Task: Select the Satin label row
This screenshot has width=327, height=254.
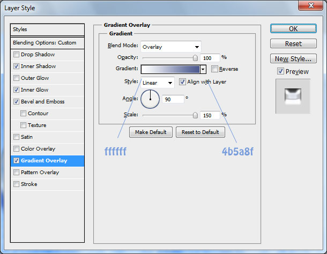Action: coord(47,137)
